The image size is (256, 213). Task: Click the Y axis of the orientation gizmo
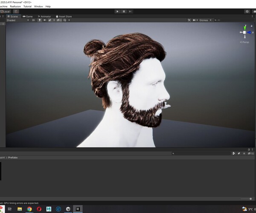[245, 27]
